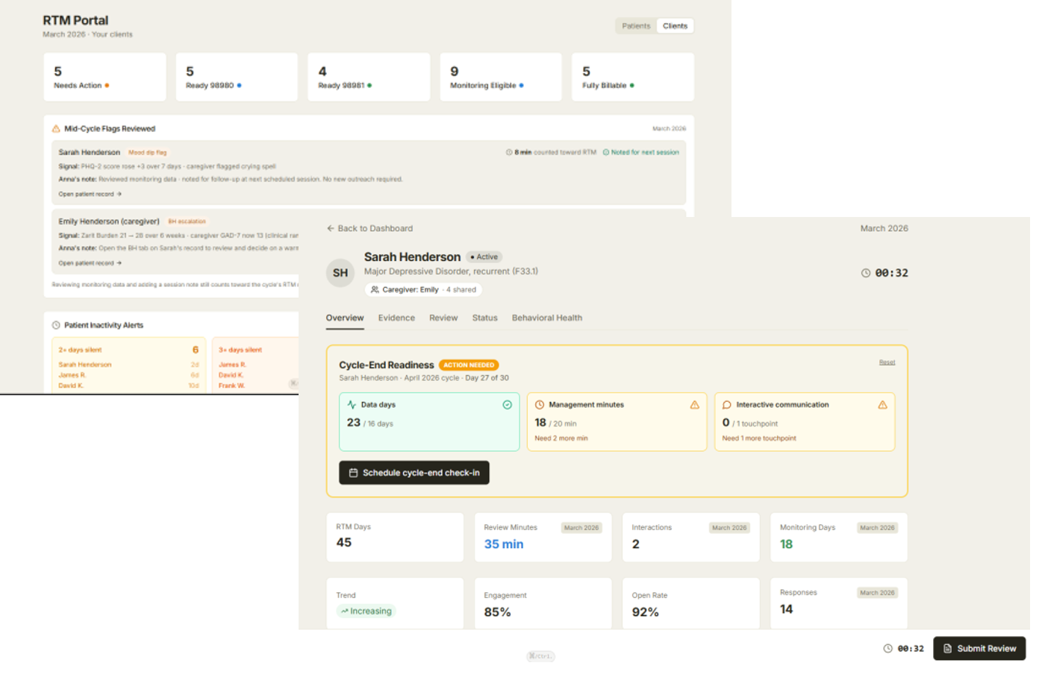Screen dimensions: 1045x692
Task: Click the check icon beside 'Noted for next session'
Action: point(606,152)
